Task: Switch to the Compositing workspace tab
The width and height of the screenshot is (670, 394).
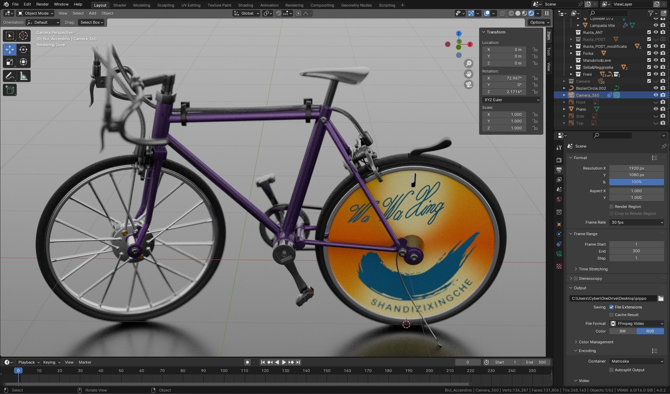Action: click(x=322, y=5)
